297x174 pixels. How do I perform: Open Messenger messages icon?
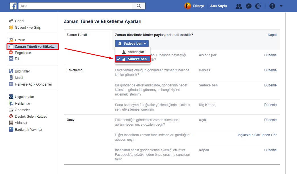(x=248, y=6)
